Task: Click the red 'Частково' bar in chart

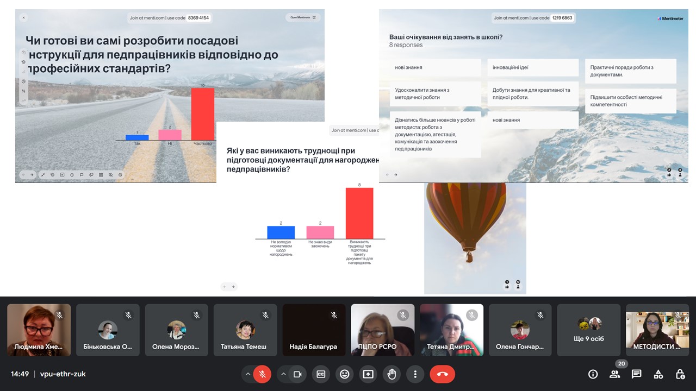Action: tap(202, 114)
